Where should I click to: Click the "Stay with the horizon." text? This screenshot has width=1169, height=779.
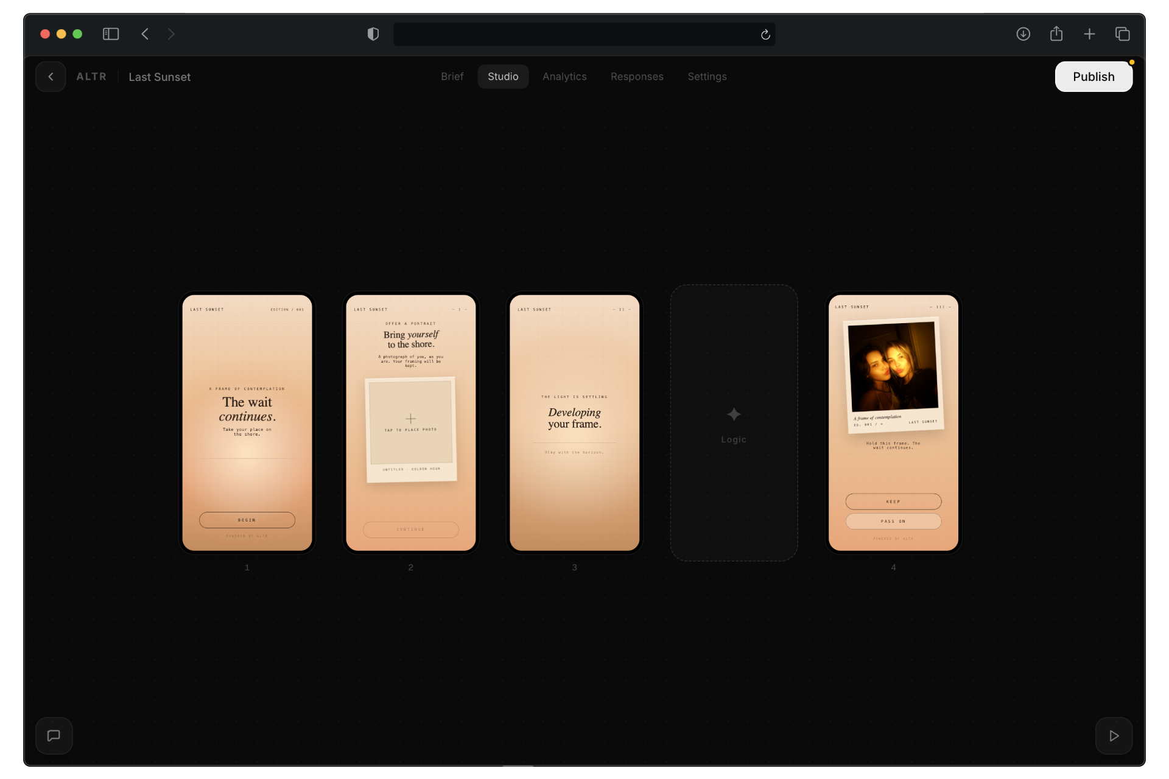click(574, 453)
